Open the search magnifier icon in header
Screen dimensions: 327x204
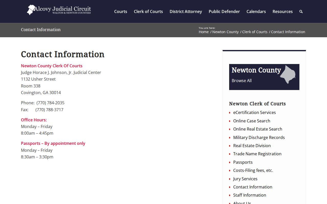coord(301,11)
